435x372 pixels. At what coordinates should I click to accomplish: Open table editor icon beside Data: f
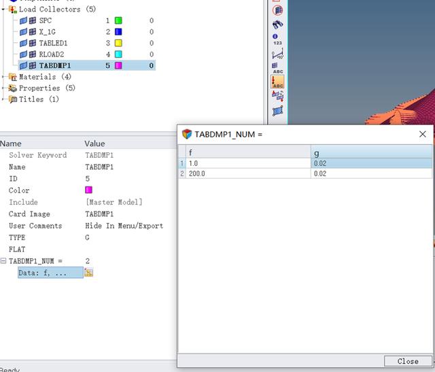point(88,273)
